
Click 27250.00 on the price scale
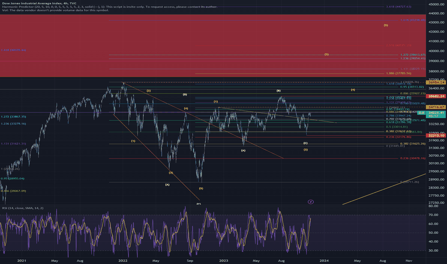click(x=436, y=203)
